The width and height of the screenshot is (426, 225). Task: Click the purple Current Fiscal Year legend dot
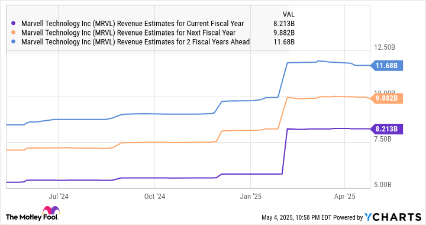[13, 24]
